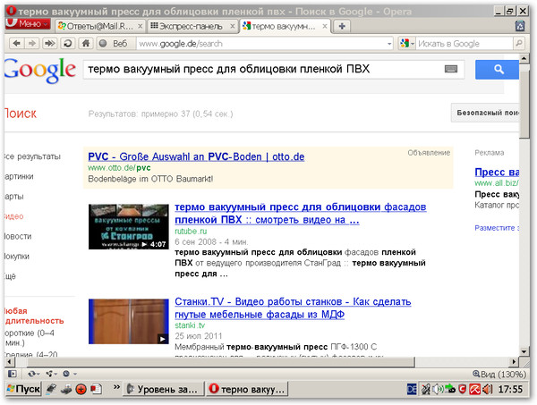Select Покупки in left sidebar
This screenshot has height=405, width=537.
click(x=17, y=257)
